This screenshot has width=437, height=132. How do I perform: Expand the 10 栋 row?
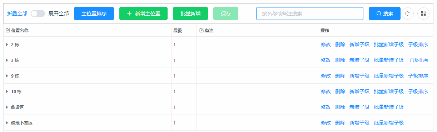pos(7,91)
